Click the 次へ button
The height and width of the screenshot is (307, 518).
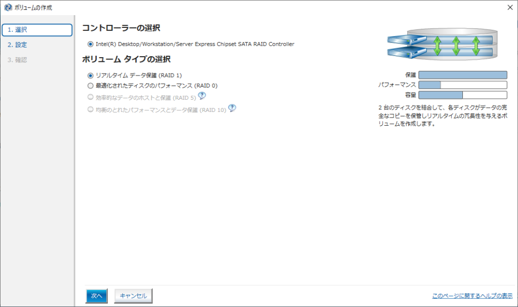click(97, 296)
